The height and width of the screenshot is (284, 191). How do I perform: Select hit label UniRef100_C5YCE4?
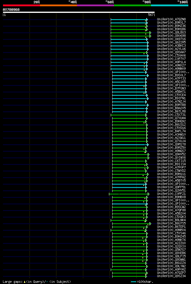tap(171, 95)
